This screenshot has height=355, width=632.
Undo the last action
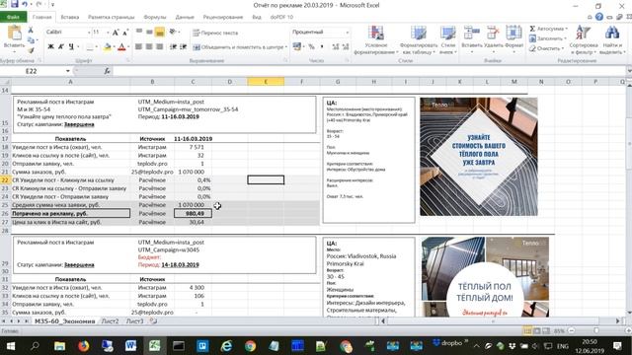click(x=25, y=4)
